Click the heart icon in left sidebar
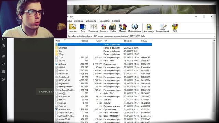The width and height of the screenshot is (219, 123). [3, 64]
